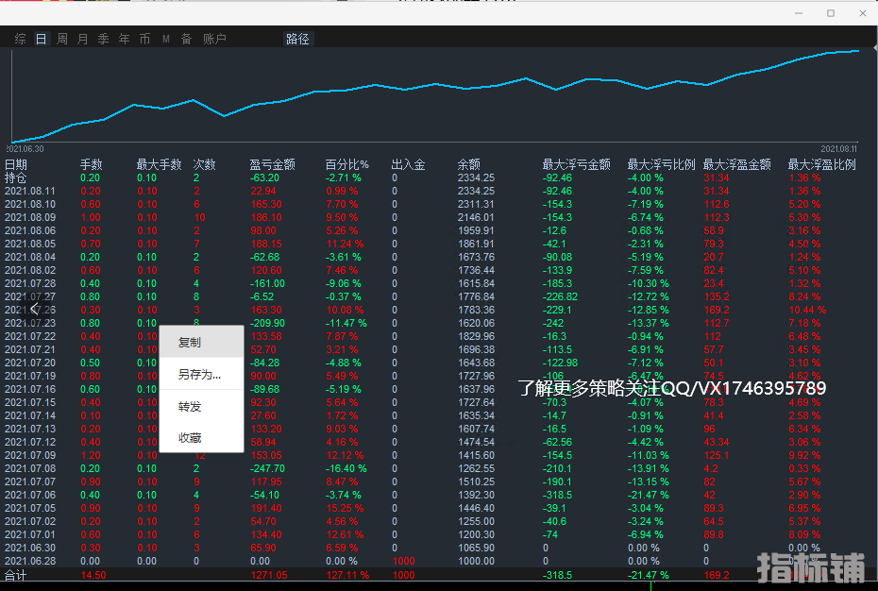This screenshot has width=878, height=591.
Task: Minimize the image viewer window
Action: 799,13
